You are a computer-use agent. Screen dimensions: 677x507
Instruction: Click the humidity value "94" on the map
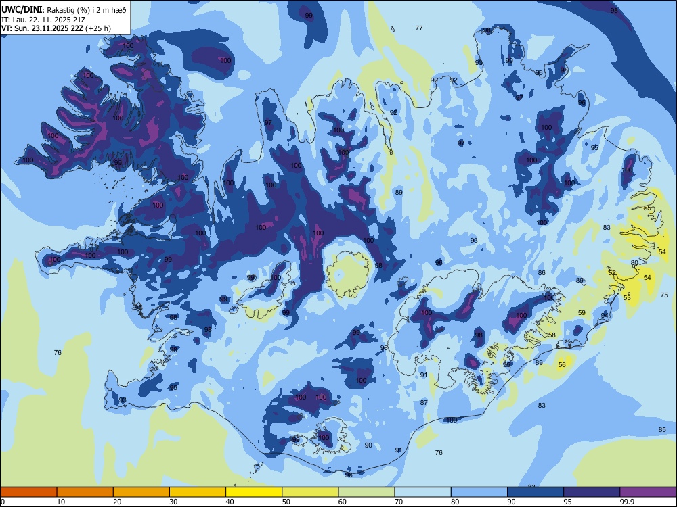coord(605,315)
